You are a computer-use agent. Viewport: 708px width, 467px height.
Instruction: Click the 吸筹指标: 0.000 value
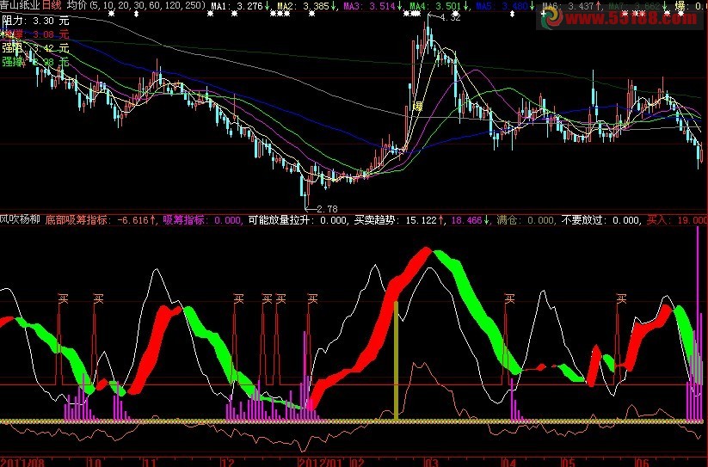coord(203,219)
